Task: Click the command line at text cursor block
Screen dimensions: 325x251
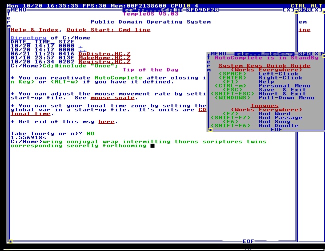Action: (x=152, y=146)
